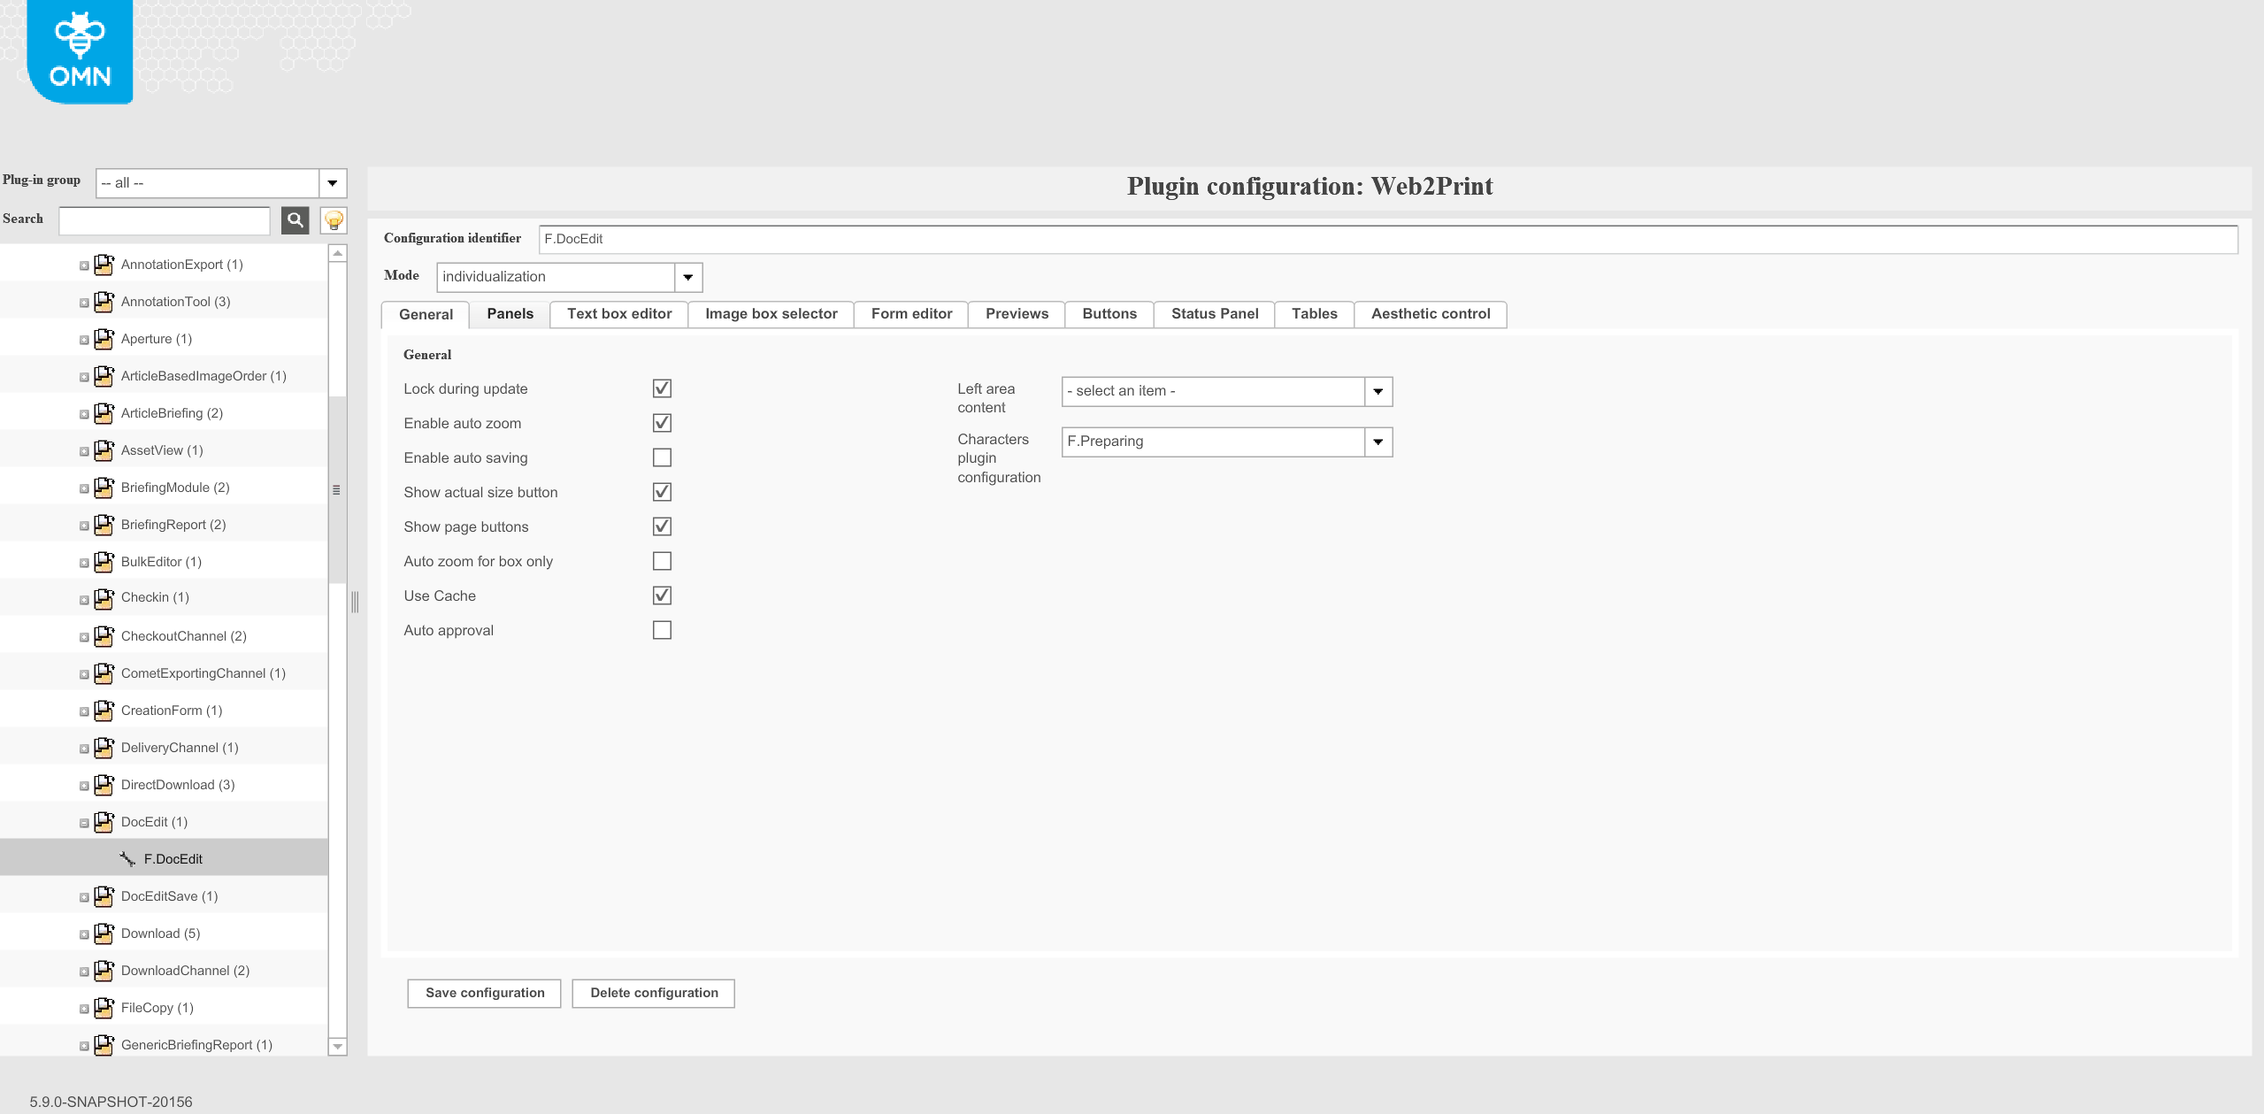Click the BriefingModule plugin icon
This screenshot has height=1114, width=2264.
pos(104,488)
